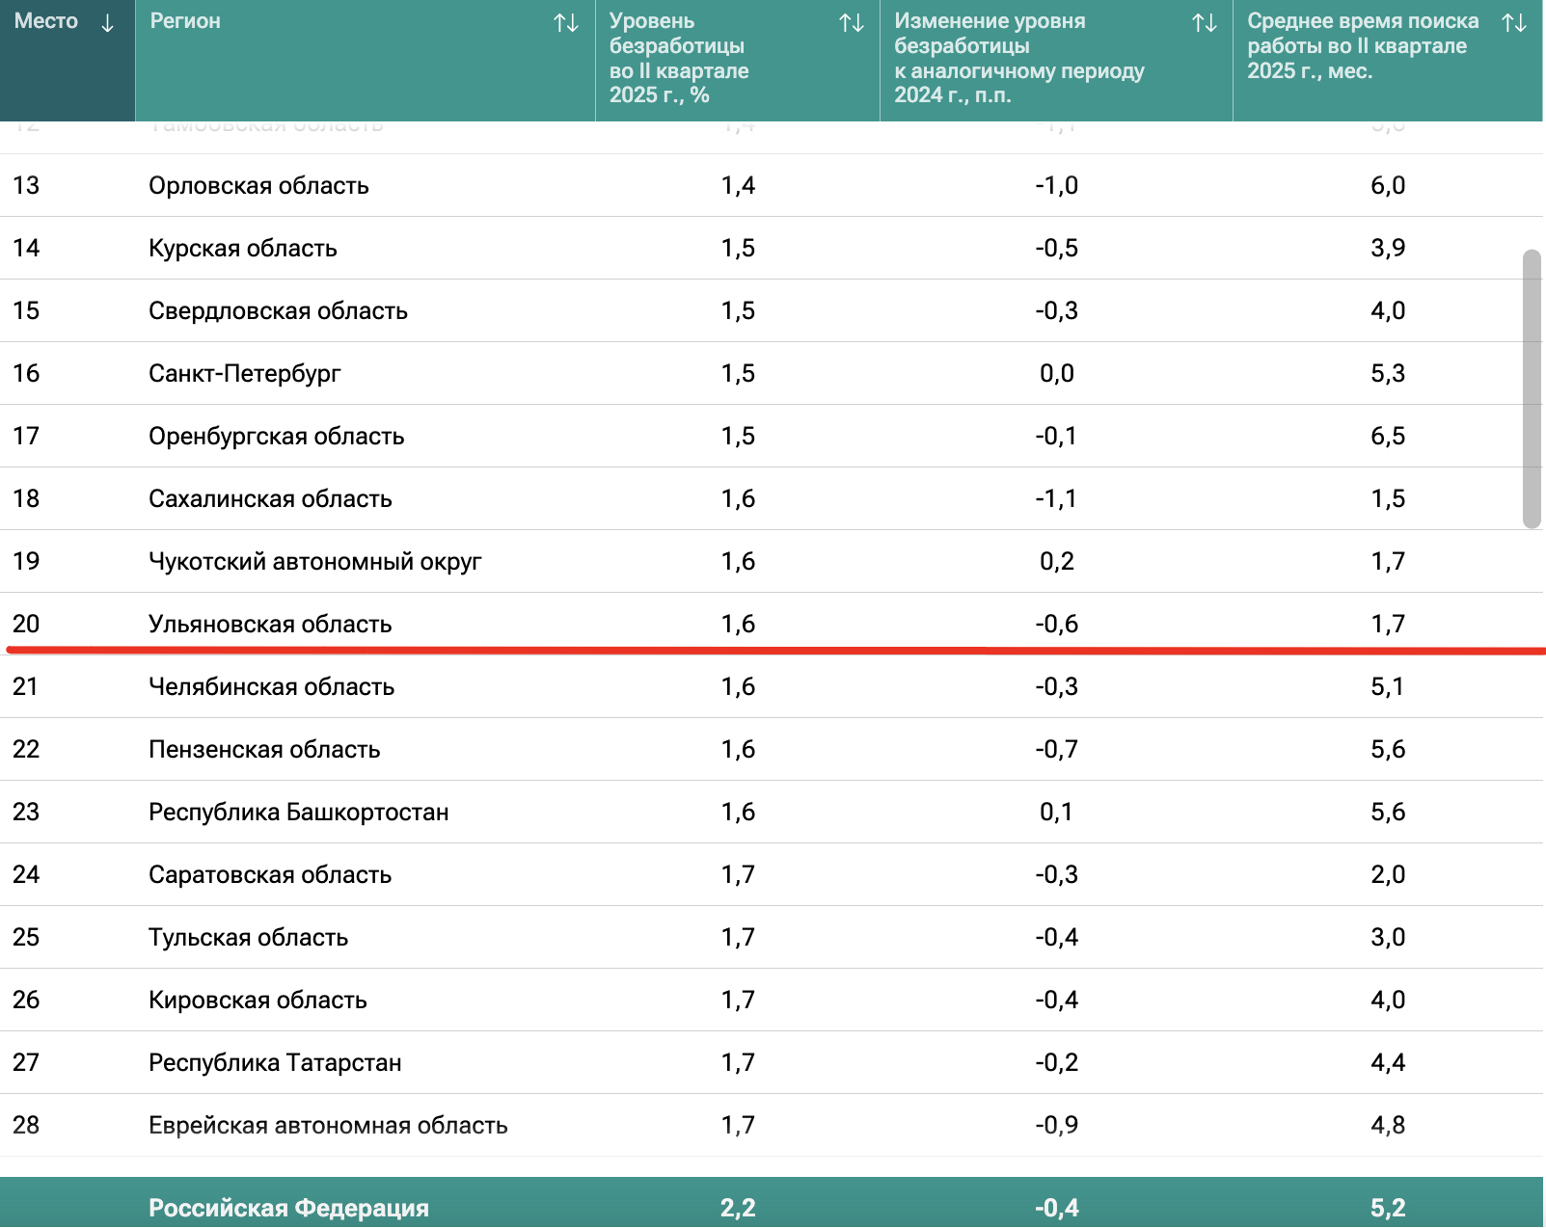1546x1228 pixels.
Task: Select the Свердловская область row name
Action: (x=278, y=311)
